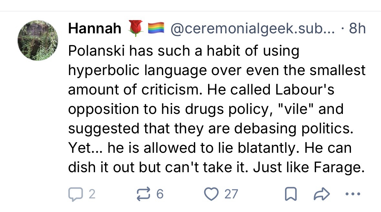The height and width of the screenshot is (212, 381).
Task: Click the rainbow flag emoji
Action: tap(156, 28)
